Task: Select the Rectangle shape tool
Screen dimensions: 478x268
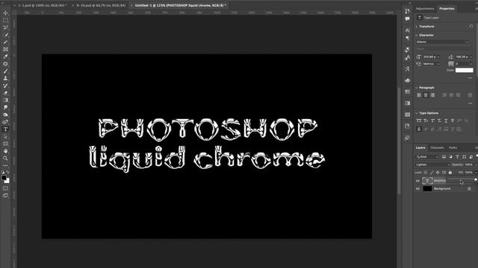Action: (5, 144)
